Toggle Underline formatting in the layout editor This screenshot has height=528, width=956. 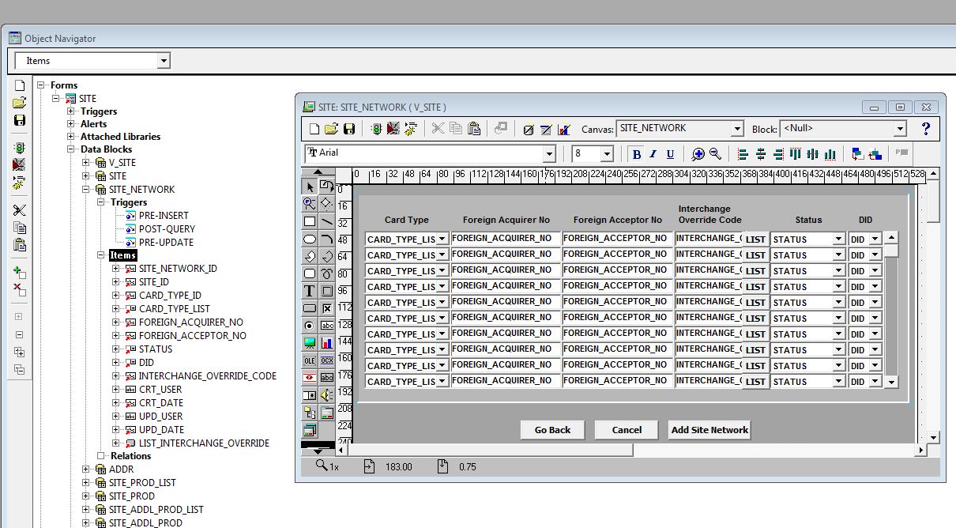(x=670, y=154)
